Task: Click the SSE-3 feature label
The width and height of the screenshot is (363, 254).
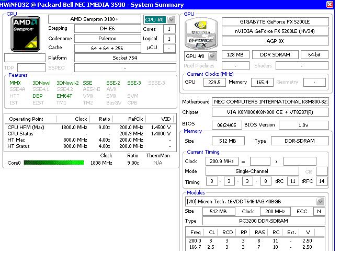Action: pyautogui.click(x=134, y=83)
